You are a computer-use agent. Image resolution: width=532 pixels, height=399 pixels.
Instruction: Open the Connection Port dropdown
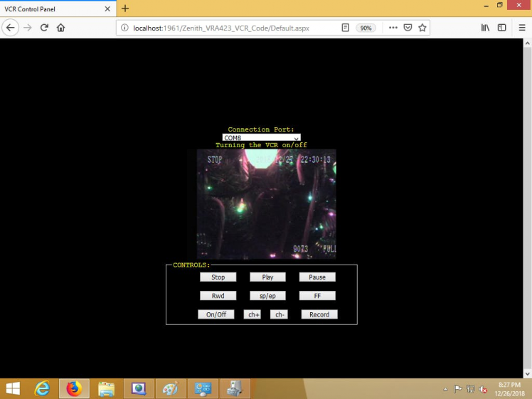point(261,137)
